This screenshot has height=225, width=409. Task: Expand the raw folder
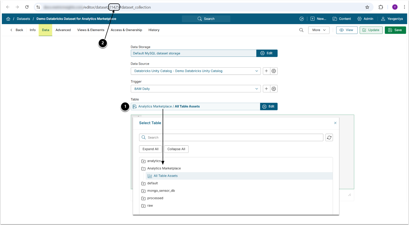[144, 206]
